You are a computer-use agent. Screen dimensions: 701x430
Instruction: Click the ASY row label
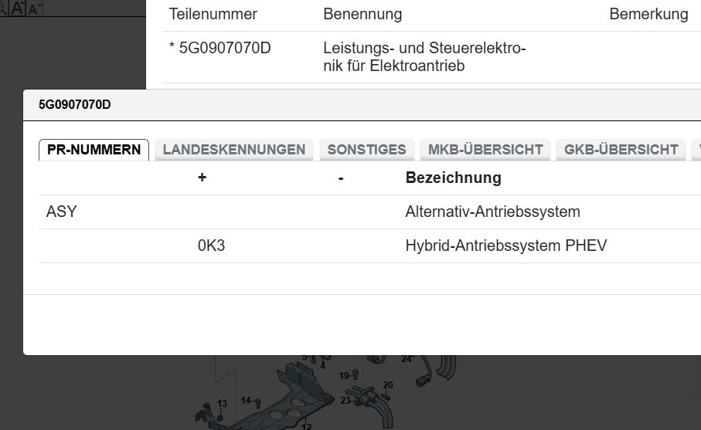tap(62, 212)
